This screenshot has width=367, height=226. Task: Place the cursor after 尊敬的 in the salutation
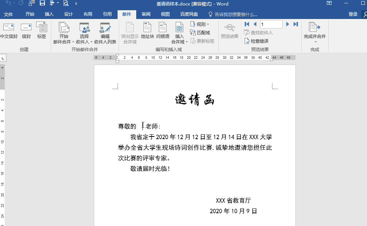(x=137, y=127)
